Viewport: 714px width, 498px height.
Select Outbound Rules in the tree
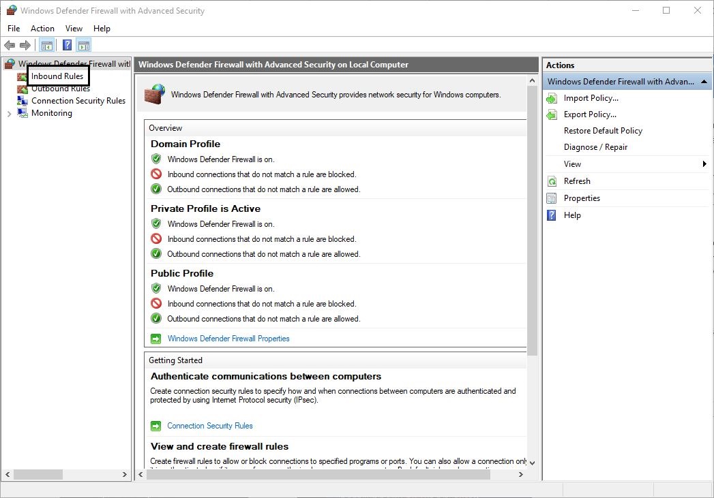click(61, 89)
